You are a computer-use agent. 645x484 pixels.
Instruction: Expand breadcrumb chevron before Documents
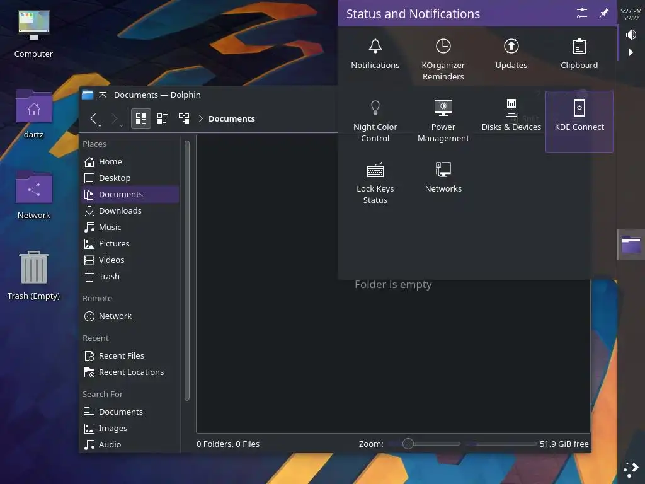point(201,118)
